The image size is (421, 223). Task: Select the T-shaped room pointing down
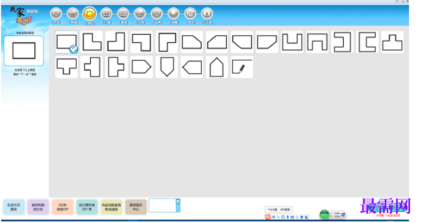click(66, 67)
